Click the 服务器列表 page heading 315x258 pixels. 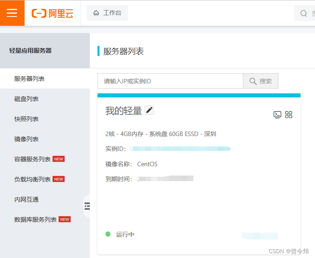pyautogui.click(x=124, y=51)
